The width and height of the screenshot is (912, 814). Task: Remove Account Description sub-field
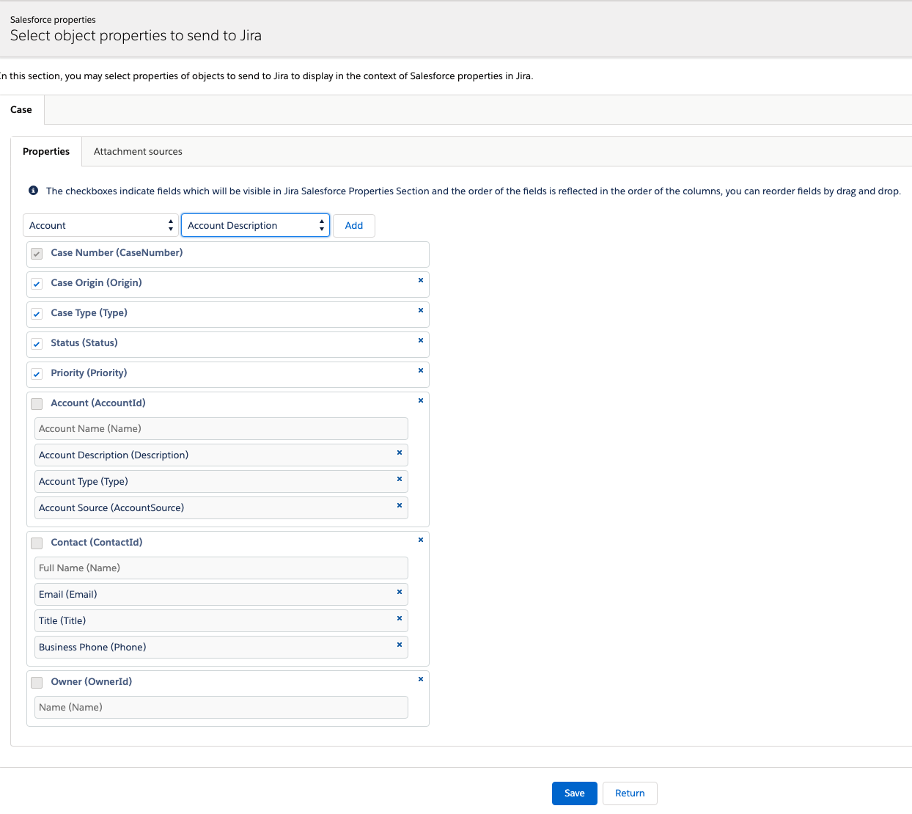[x=400, y=452]
